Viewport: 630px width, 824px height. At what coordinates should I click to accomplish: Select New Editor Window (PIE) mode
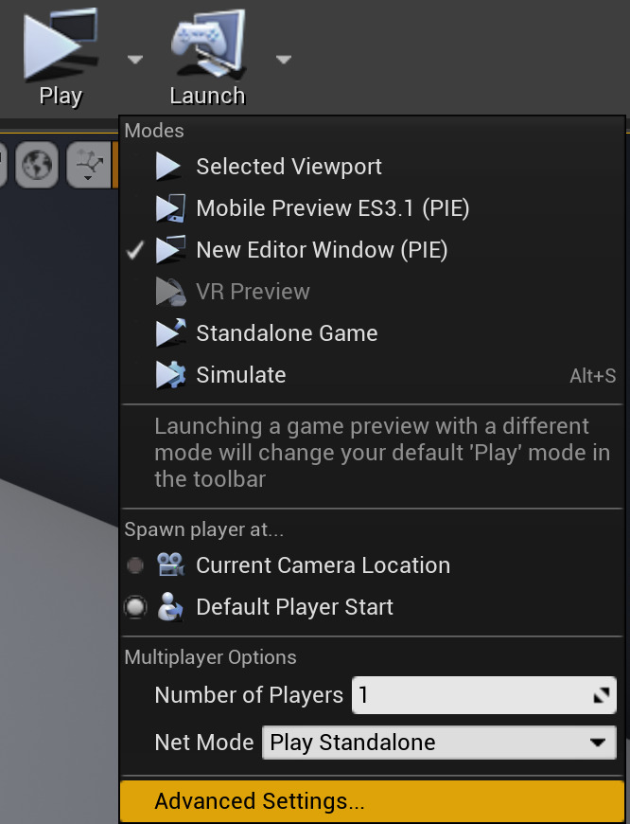pyautogui.click(x=372, y=250)
